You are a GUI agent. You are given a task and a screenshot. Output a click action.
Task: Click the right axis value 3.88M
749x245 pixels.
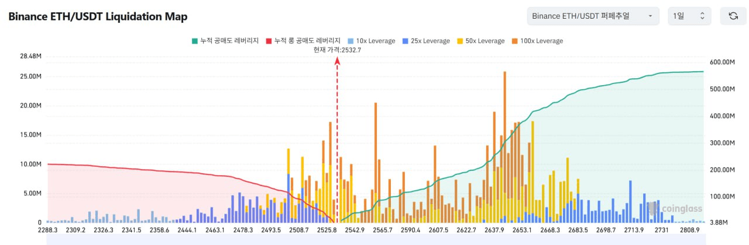tap(718, 222)
